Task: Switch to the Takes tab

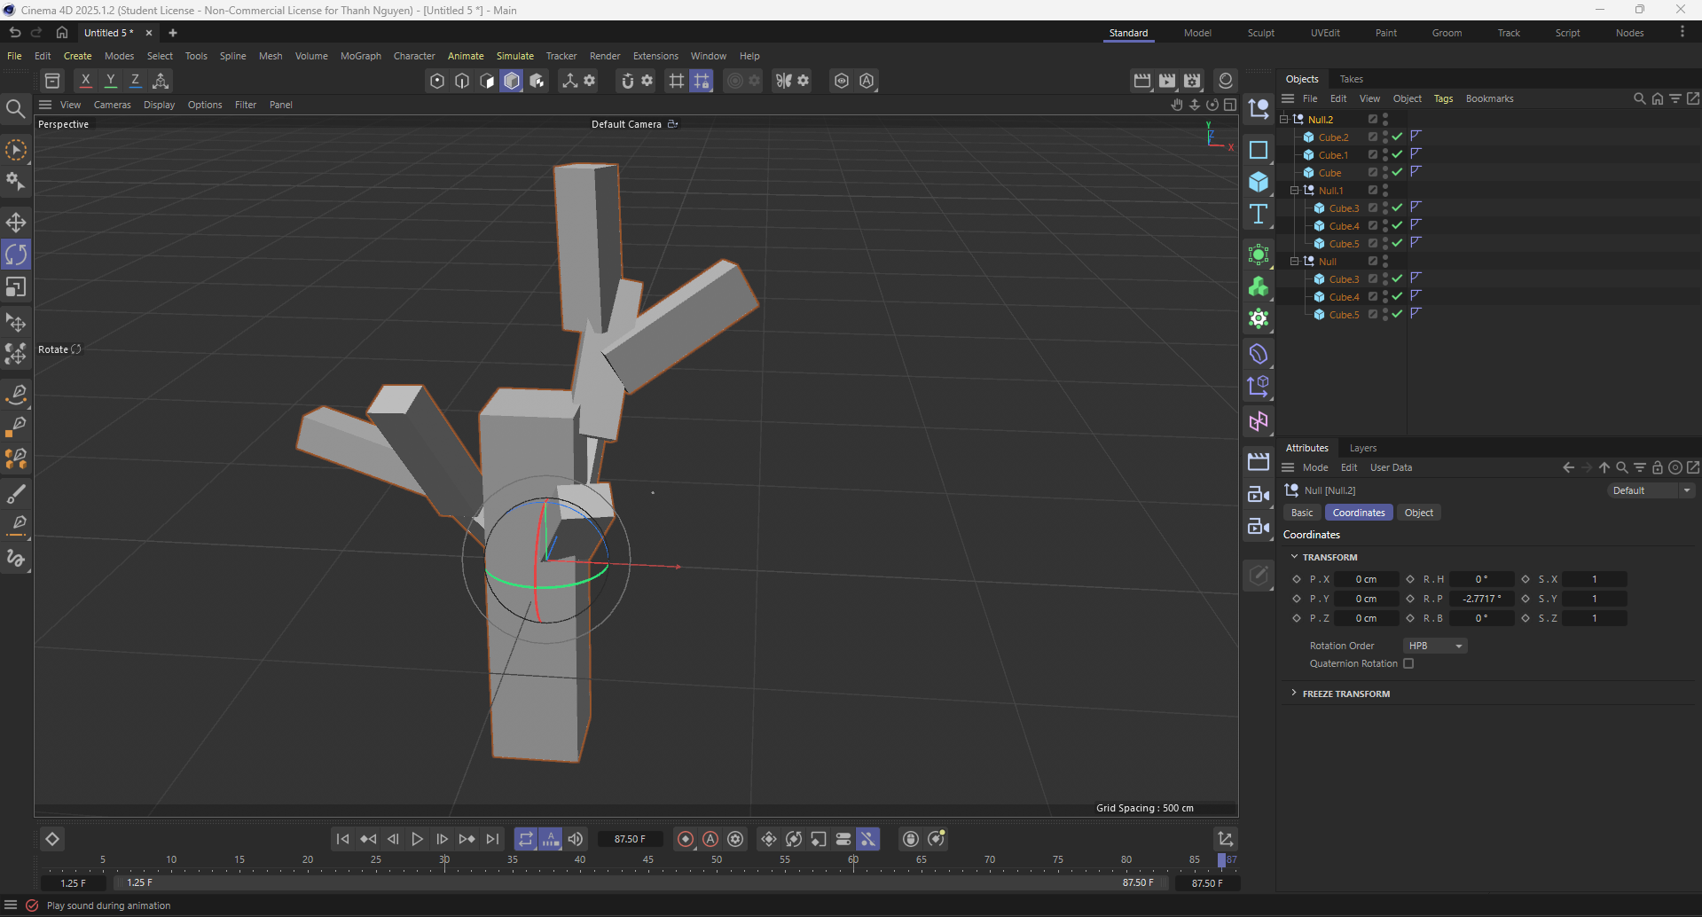Action: (1350, 79)
